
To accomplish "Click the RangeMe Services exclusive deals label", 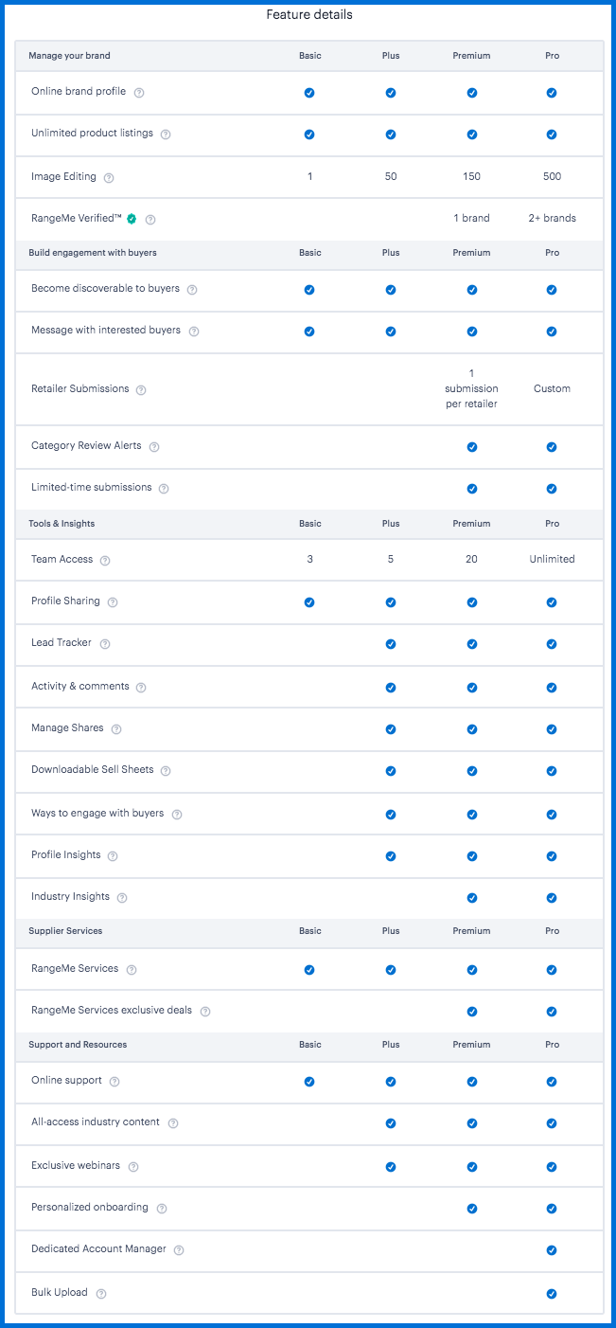I will click(x=112, y=1011).
